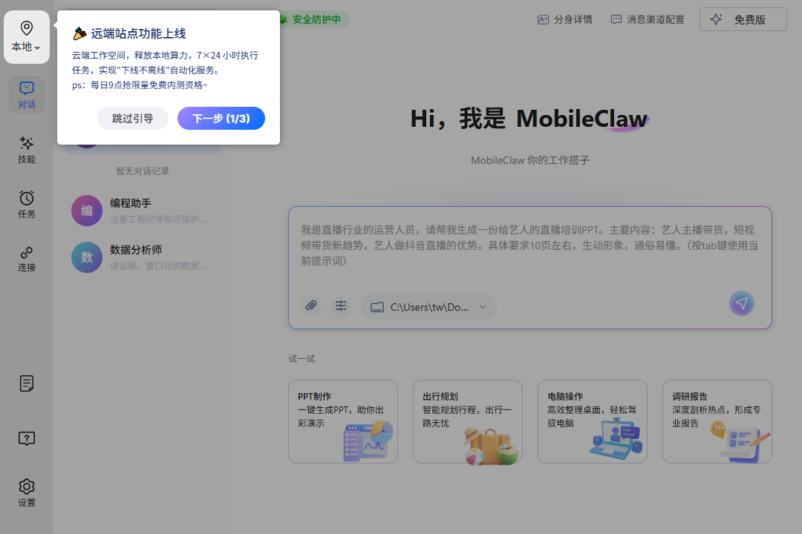Click the 试一试 label
This screenshot has width=802, height=534.
tap(301, 359)
